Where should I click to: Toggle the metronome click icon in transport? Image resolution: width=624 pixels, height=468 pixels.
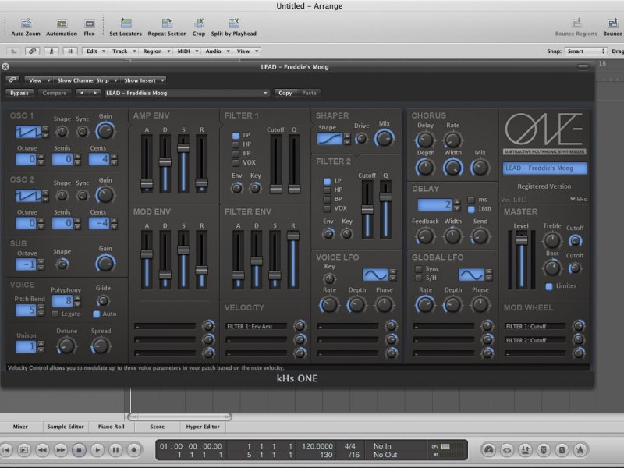pos(580,450)
